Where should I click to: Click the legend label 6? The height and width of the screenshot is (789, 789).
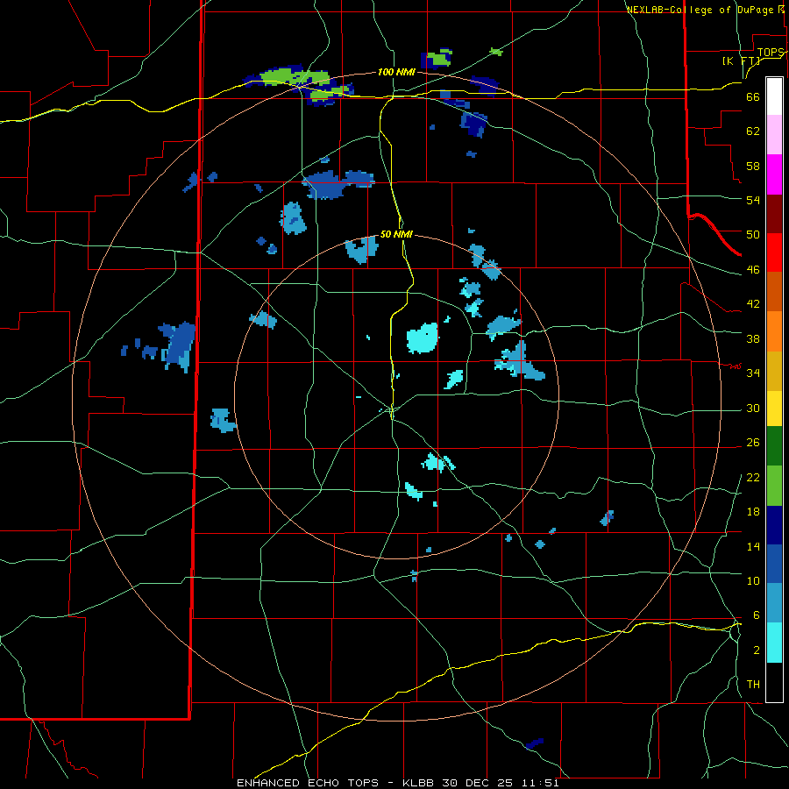click(x=756, y=615)
